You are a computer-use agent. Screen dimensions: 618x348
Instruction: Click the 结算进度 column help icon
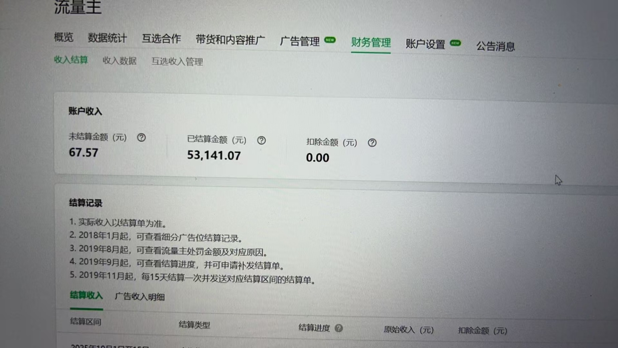pyautogui.click(x=339, y=328)
